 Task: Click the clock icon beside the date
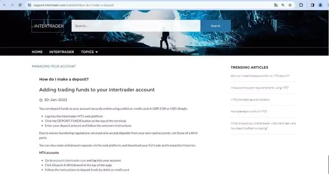[x=41, y=100]
